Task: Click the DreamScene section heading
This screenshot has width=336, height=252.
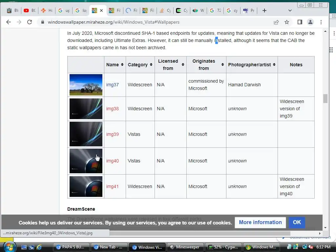Action: coord(81,209)
